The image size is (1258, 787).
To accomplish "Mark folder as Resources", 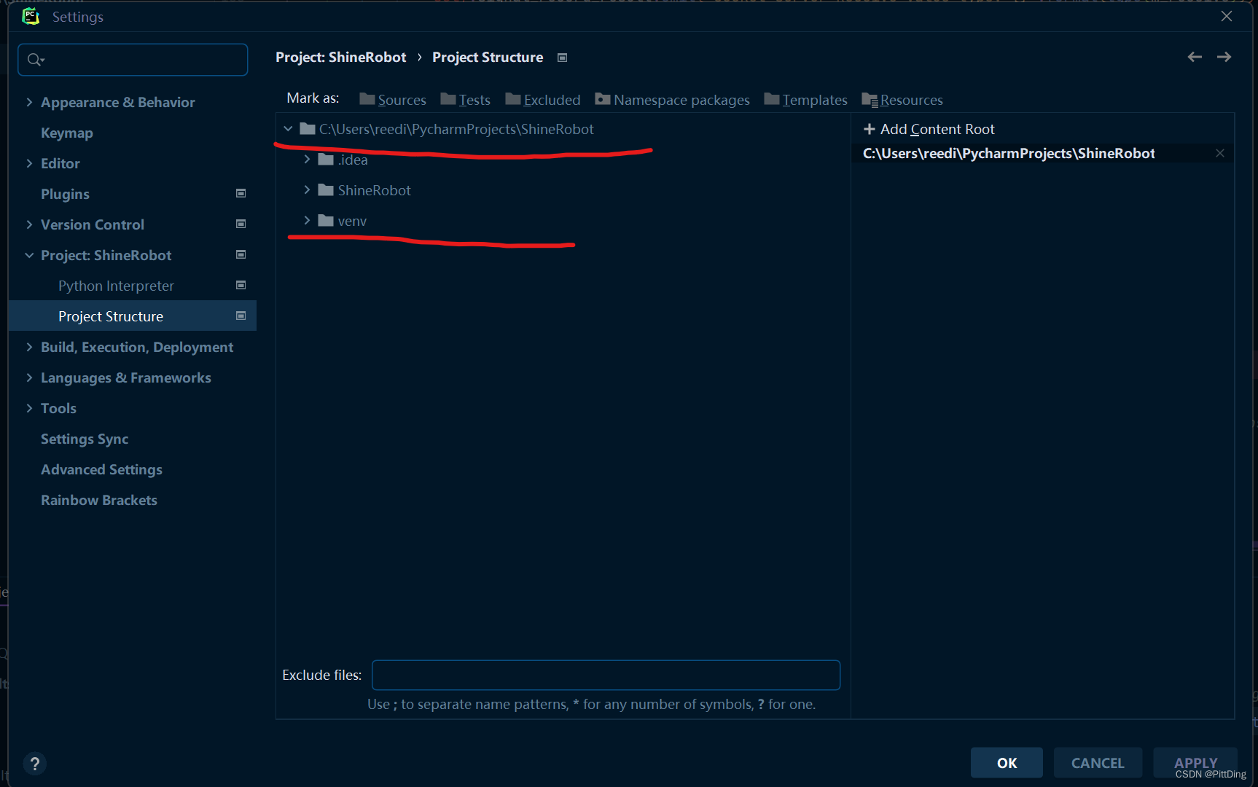I will (x=902, y=100).
